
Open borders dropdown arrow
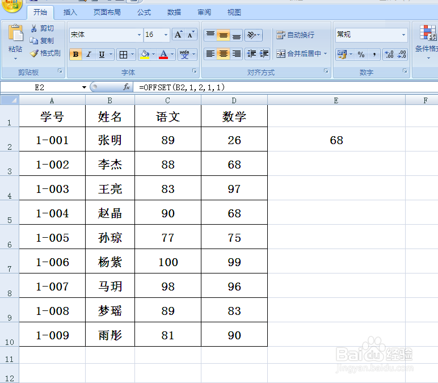click(132, 54)
